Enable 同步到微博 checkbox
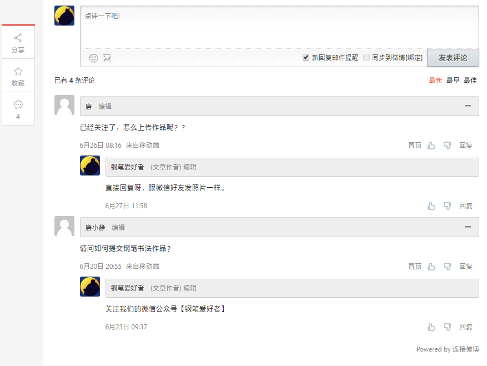 point(366,57)
